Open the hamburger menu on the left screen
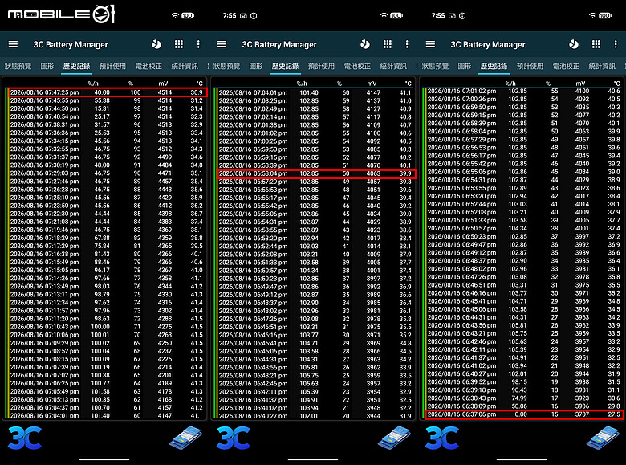This screenshot has width=626, height=465. 13,44
